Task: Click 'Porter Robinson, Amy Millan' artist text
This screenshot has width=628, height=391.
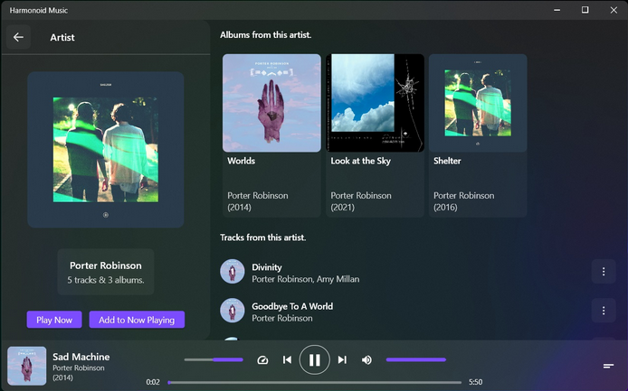Action: [x=305, y=279]
